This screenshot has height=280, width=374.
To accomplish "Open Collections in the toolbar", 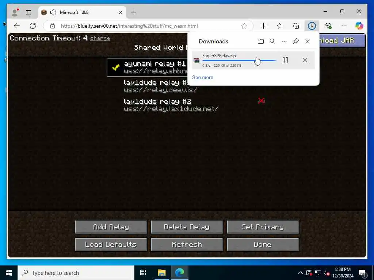I will 296,26.
